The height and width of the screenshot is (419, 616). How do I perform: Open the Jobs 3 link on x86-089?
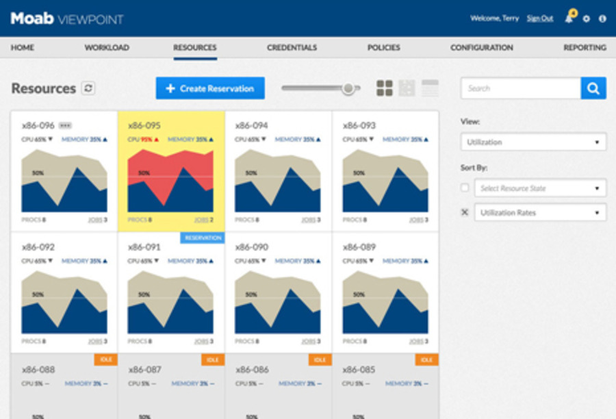point(419,341)
